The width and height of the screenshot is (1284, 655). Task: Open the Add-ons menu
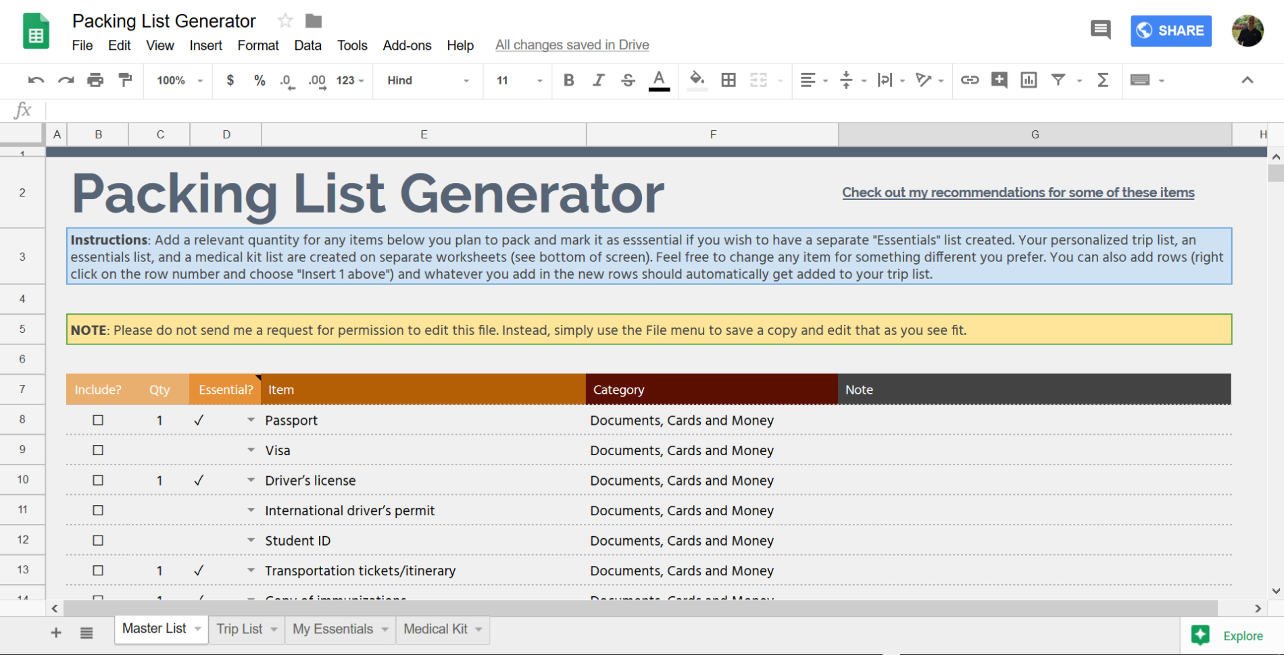pyautogui.click(x=406, y=45)
